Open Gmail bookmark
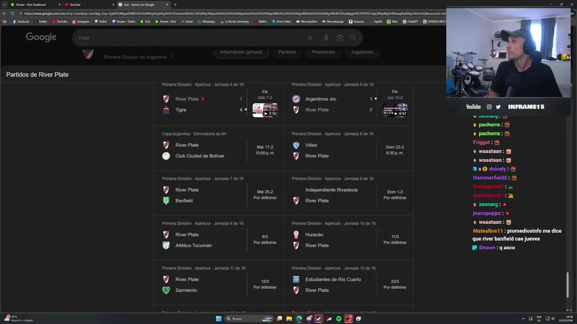The width and height of the screenshot is (577, 324). [187, 22]
